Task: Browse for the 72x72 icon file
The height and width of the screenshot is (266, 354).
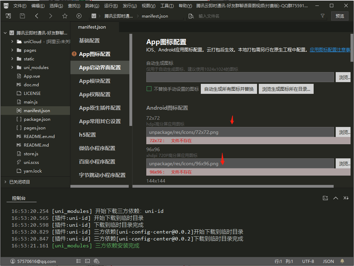Action: [x=343, y=132]
